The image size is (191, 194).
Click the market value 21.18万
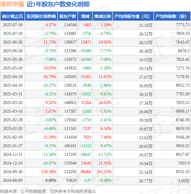(146, 26)
